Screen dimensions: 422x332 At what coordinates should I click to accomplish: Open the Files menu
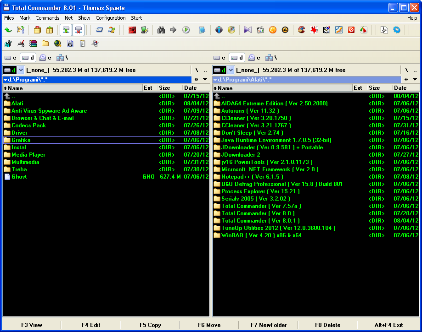point(9,18)
